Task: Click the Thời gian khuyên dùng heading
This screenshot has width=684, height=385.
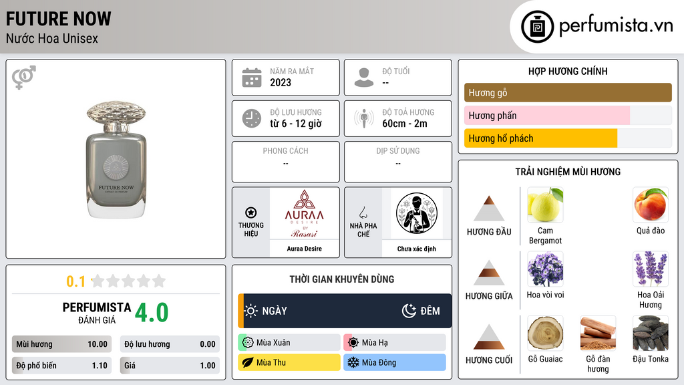Action: 342,279
